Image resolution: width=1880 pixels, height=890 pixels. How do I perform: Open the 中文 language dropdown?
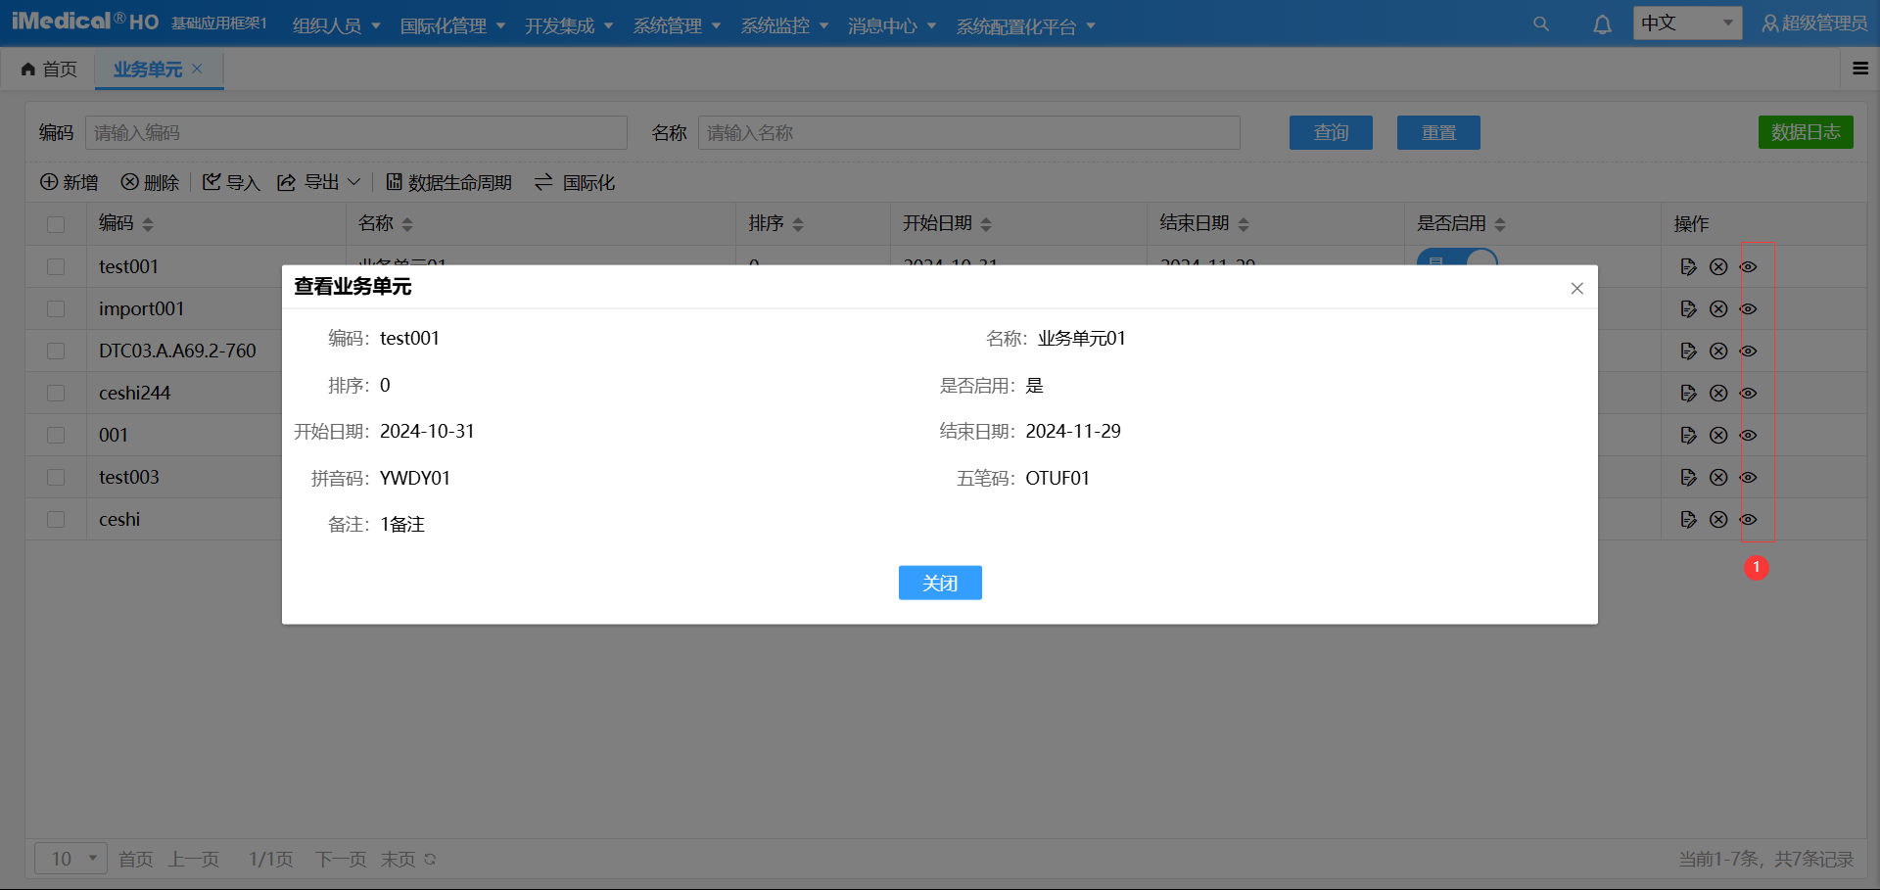pos(1687,23)
